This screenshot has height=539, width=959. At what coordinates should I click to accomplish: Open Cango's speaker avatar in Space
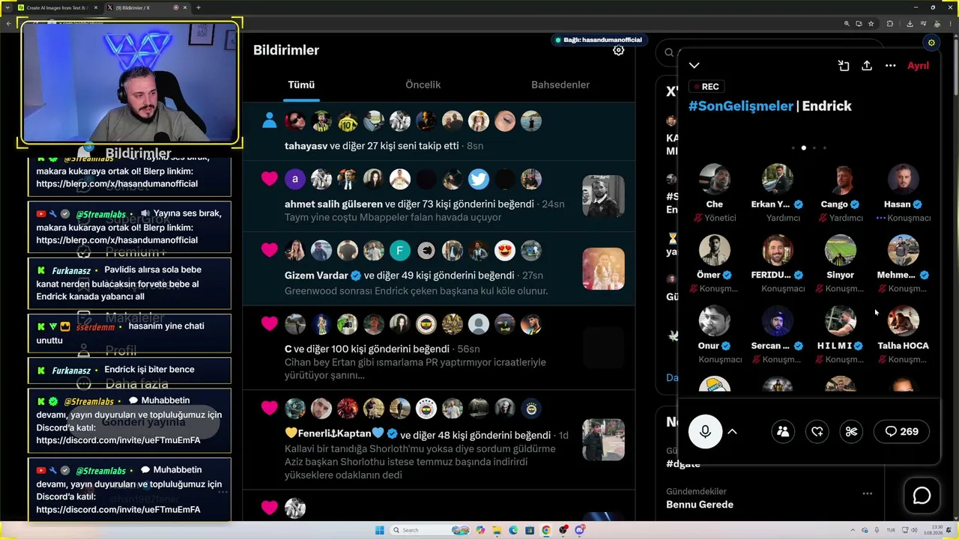click(840, 180)
